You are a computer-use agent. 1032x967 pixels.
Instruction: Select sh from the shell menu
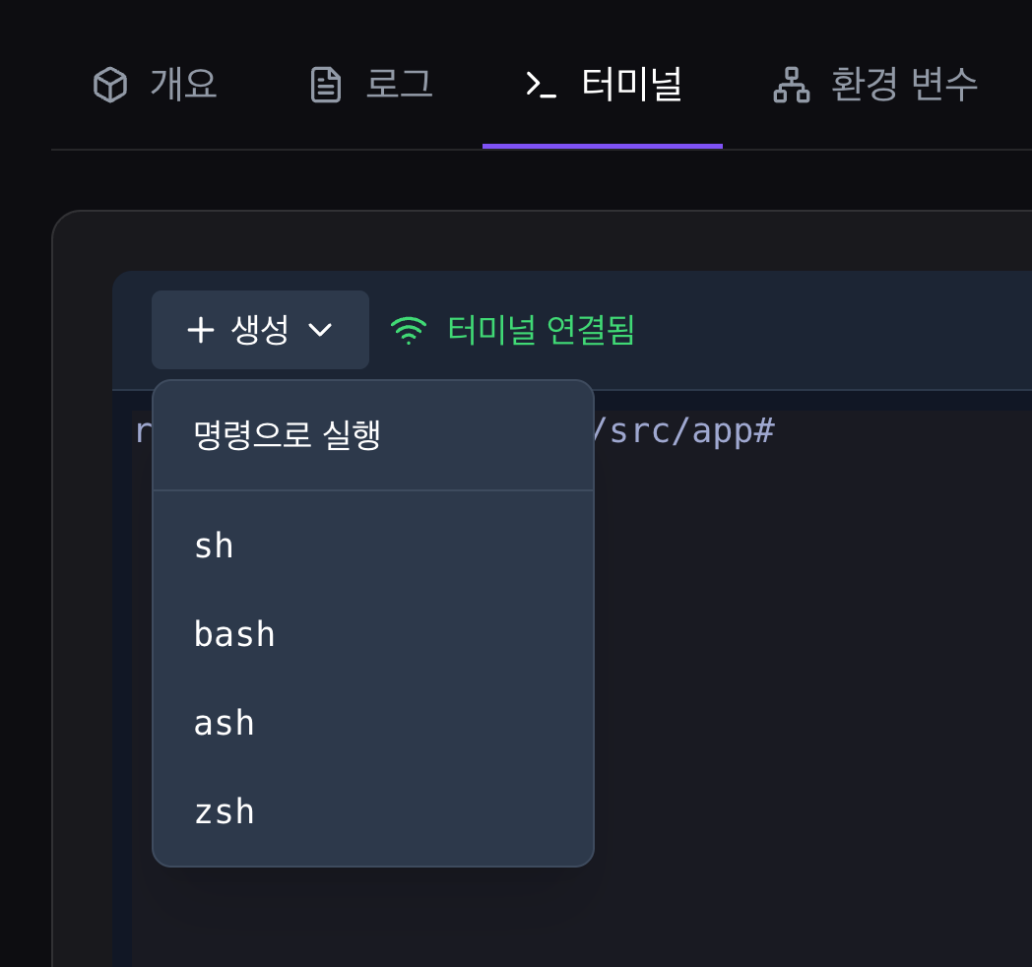click(214, 545)
